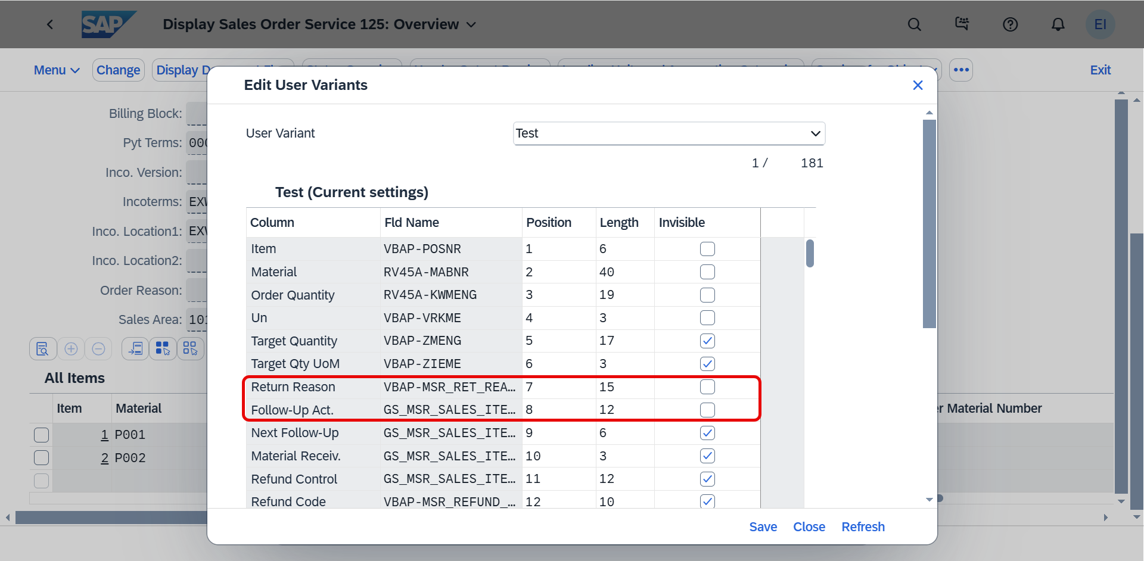Open the feedback chat icon in header
Viewport: 1144px width, 561px height.
(x=962, y=24)
